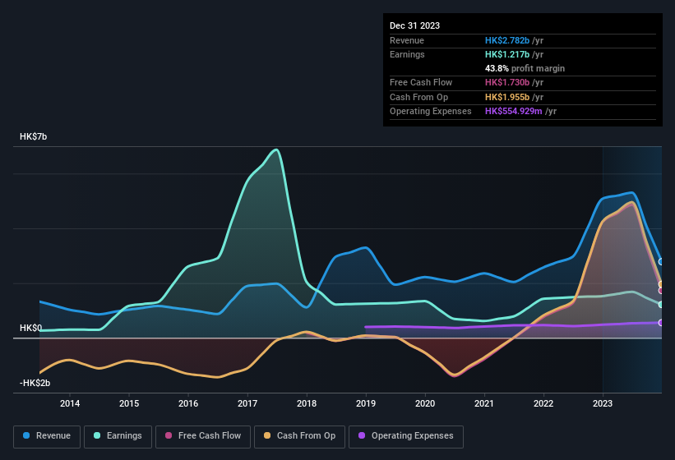The width and height of the screenshot is (675, 460).
Task: Click the 2015 x-axis label
Action: point(129,403)
